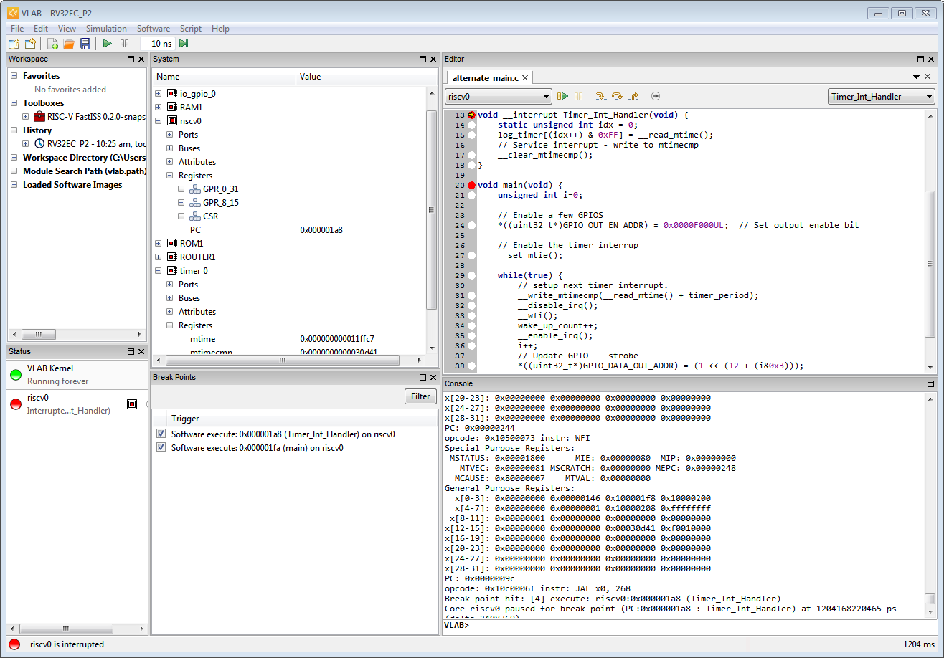Uncheck the main breakpoint at 0x000001fa

click(161, 448)
